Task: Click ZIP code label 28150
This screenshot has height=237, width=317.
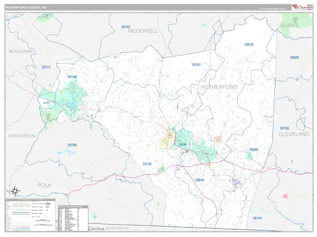Action: (284, 128)
